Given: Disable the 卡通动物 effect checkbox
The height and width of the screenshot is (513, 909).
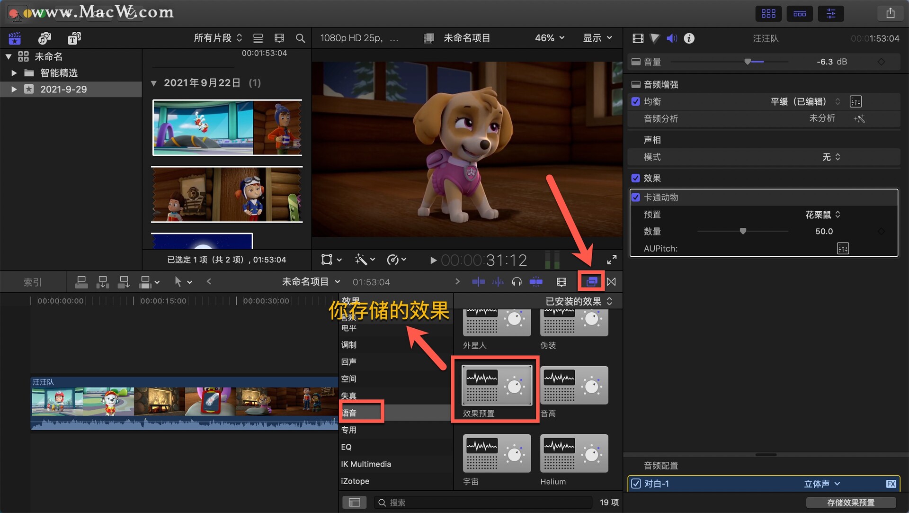Looking at the screenshot, I should point(636,197).
